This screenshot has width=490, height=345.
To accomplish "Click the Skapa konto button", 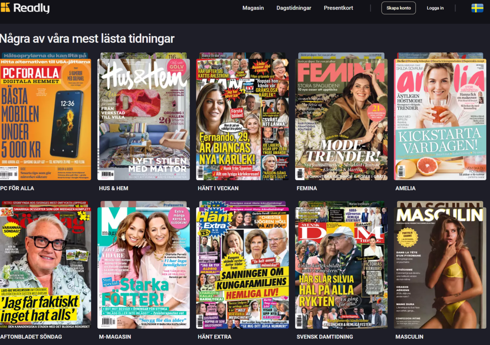I will (x=399, y=8).
